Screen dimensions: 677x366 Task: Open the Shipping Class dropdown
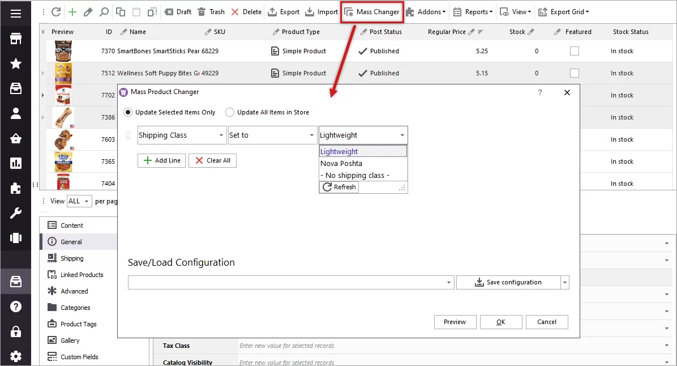coord(181,135)
